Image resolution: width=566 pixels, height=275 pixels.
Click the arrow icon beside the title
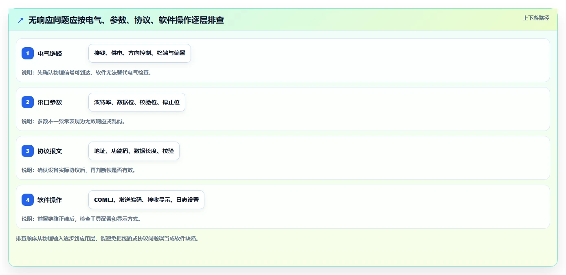pos(21,20)
